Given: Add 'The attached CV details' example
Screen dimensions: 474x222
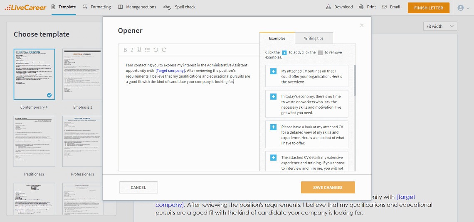Looking at the screenshot, I should 273,158.
